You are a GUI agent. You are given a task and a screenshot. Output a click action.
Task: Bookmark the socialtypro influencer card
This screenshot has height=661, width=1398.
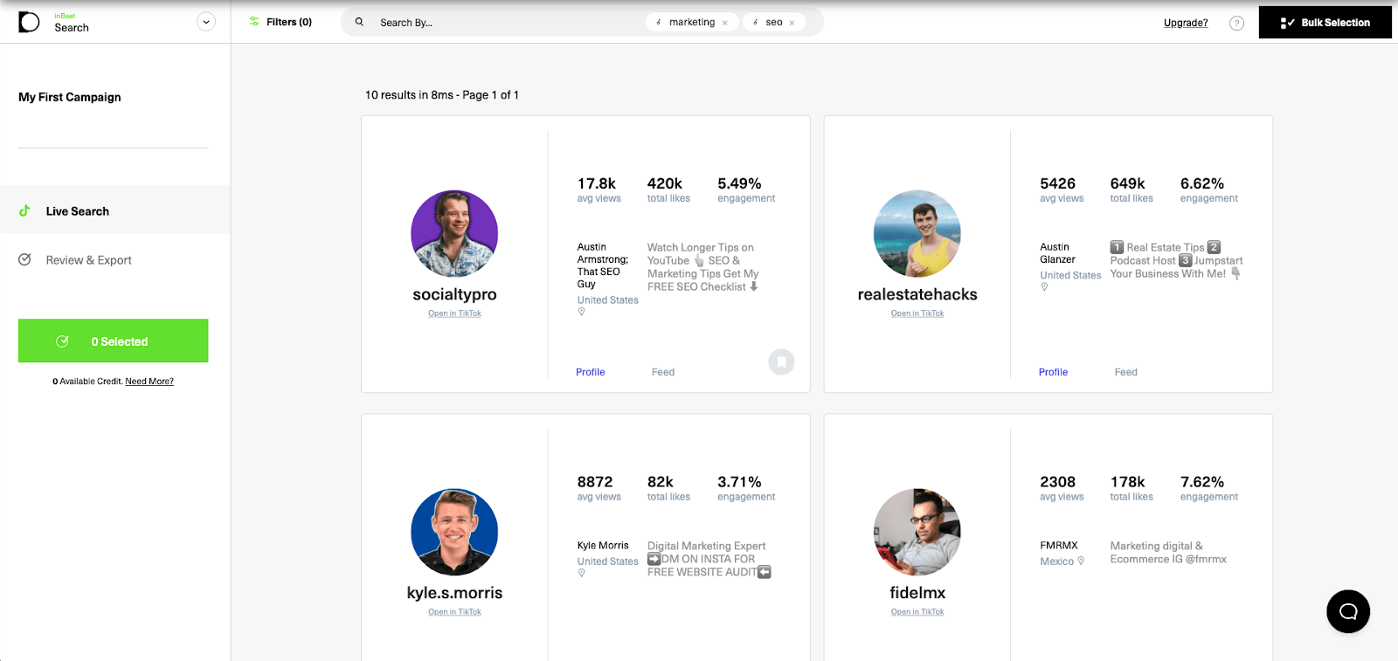click(x=781, y=361)
